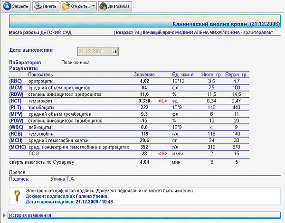Select the (PLT) indicator label
Image resolution: width=285 pixels, height=223 pixels.
(x=15, y=108)
